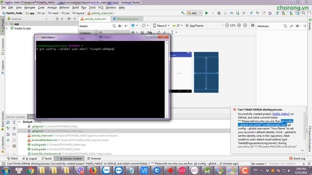Open API 27 version dropdown
This screenshot has height=175, width=312.
pos(177,26)
